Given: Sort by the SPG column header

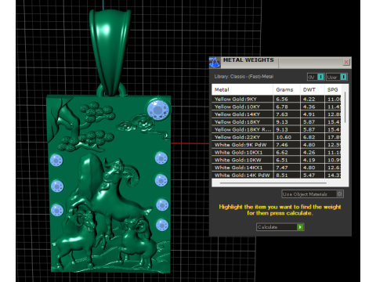Looking at the screenshot, I should (x=333, y=89).
